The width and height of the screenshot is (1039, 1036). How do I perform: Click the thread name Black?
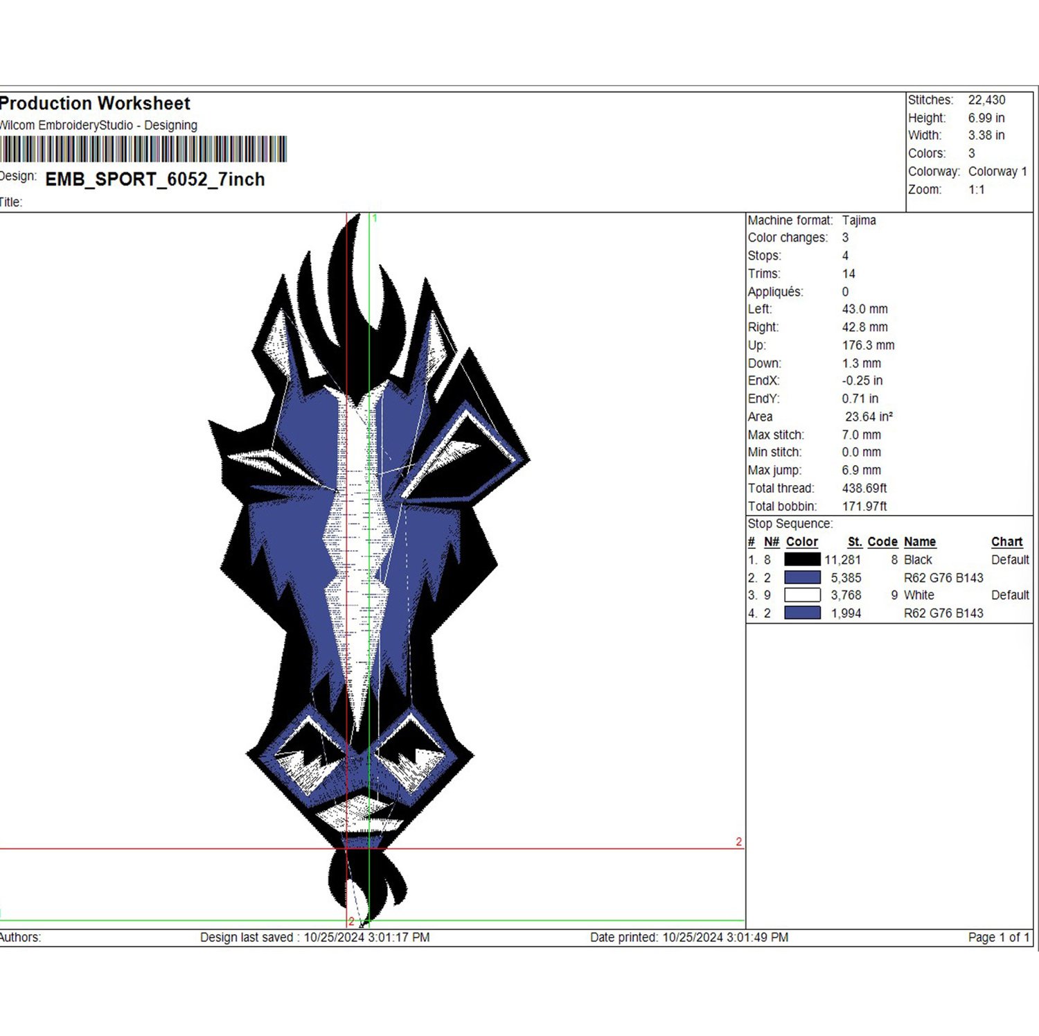(x=918, y=559)
